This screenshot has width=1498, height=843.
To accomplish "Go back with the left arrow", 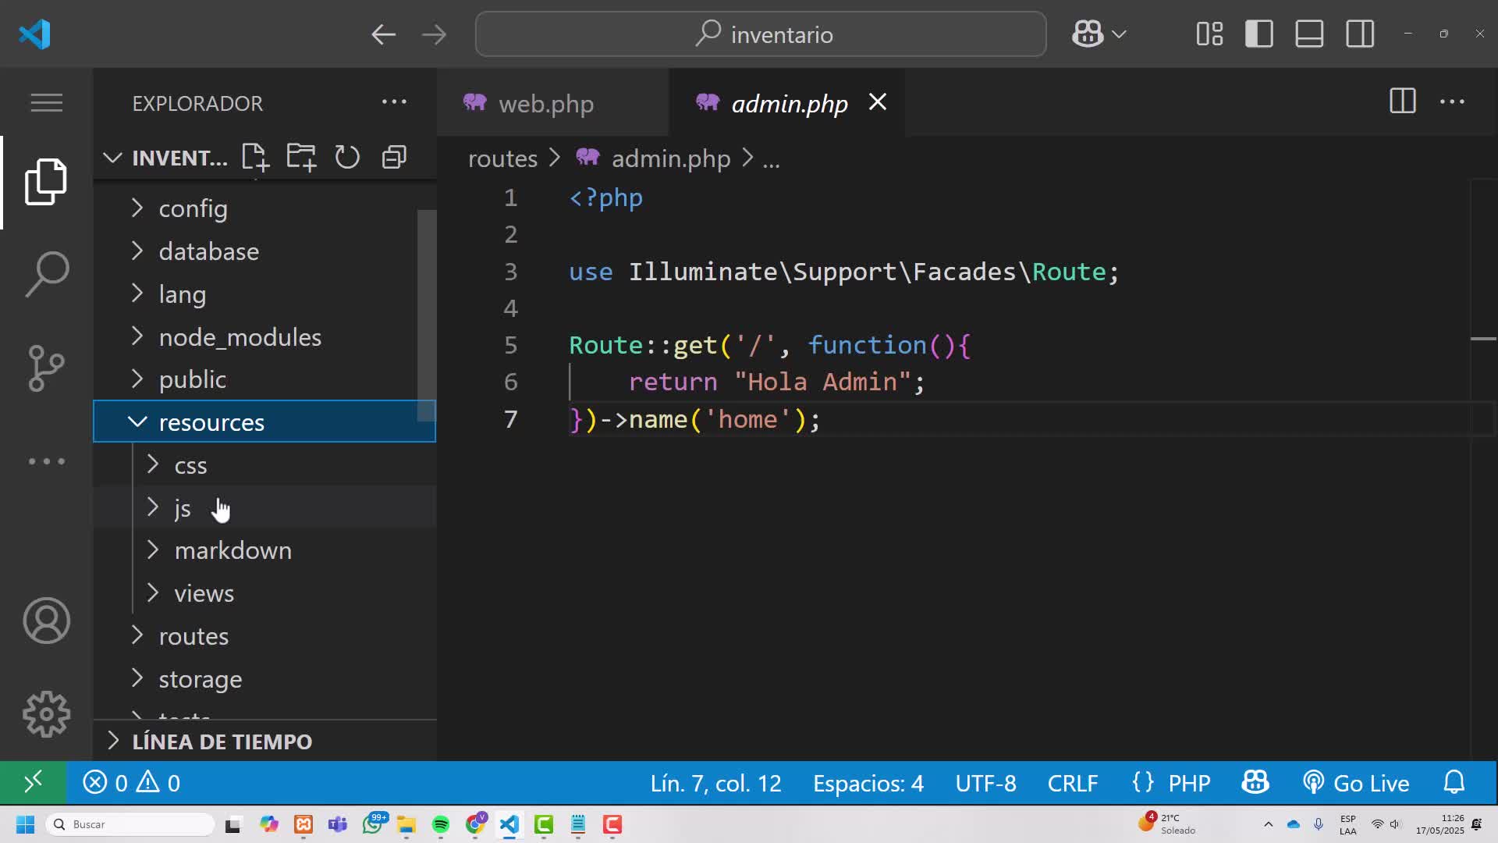I will tap(383, 34).
